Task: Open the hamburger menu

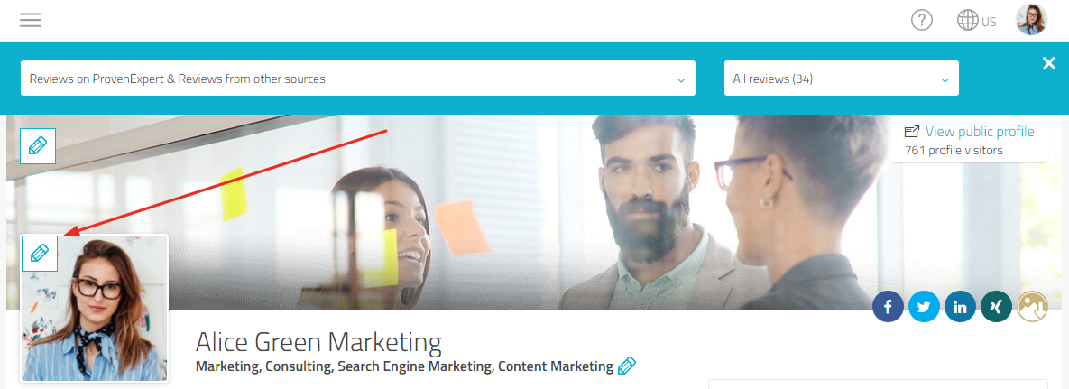Action: tap(31, 21)
